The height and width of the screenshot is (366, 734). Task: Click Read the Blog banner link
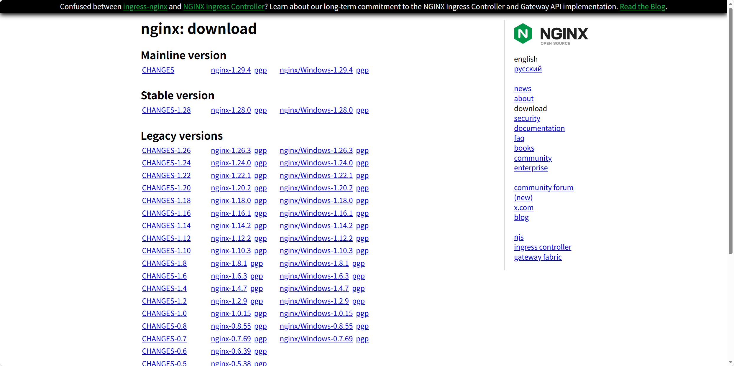tap(642, 6)
